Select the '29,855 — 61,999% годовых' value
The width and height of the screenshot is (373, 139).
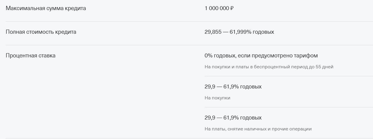(239, 32)
